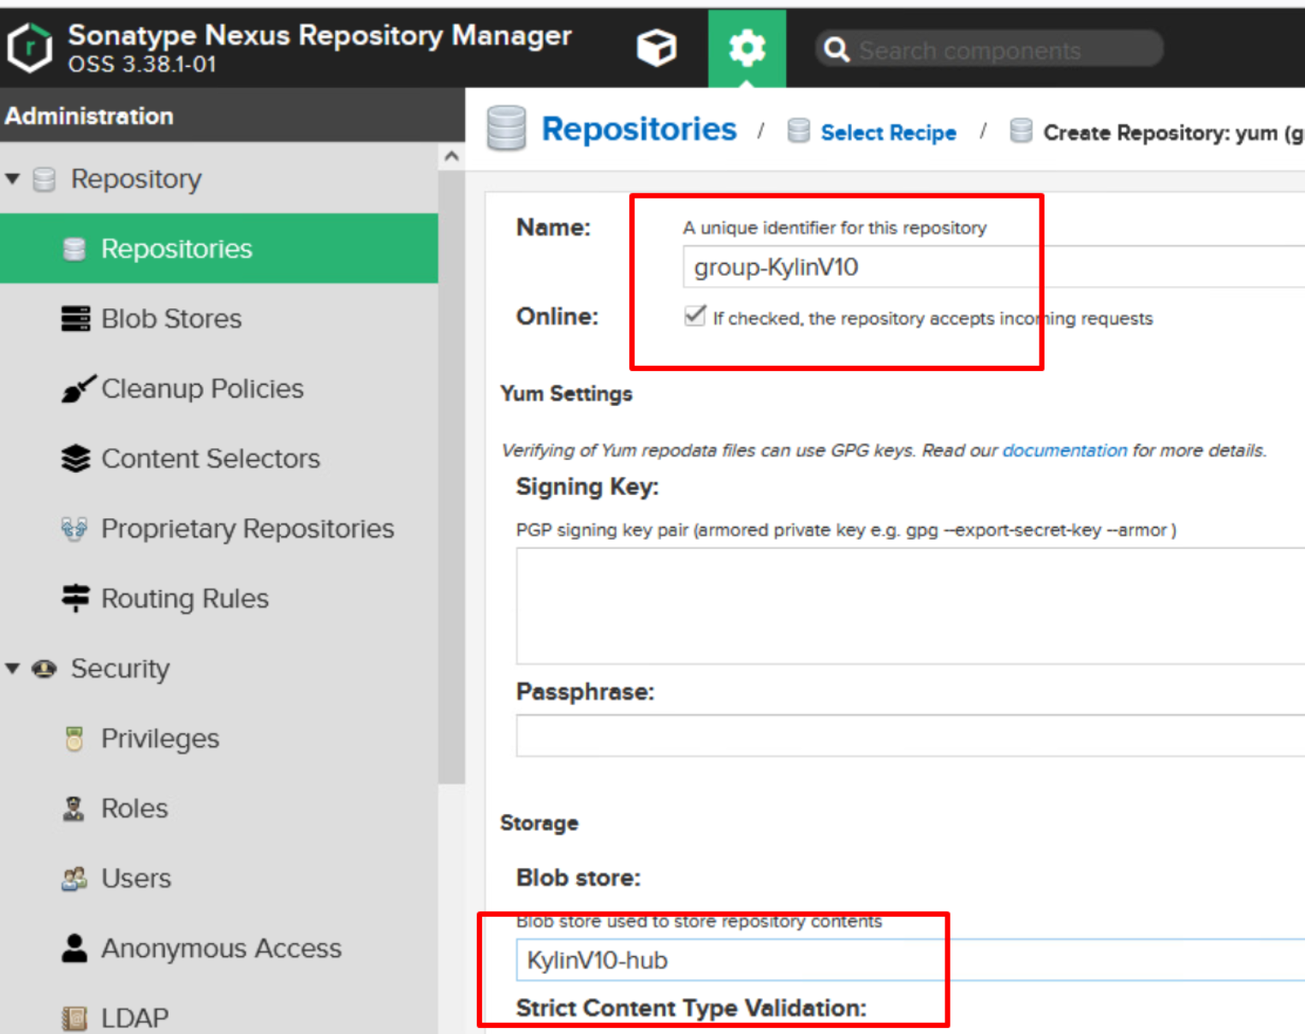Click the Roles person icon
1305x1034 pixels.
pyautogui.click(x=74, y=809)
